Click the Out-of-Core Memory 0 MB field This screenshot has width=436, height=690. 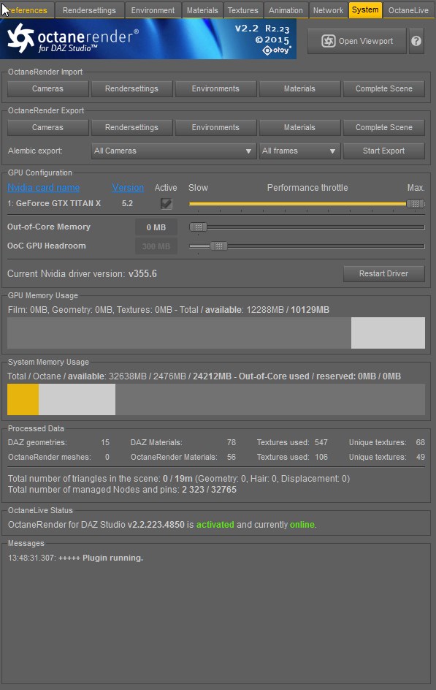click(156, 227)
